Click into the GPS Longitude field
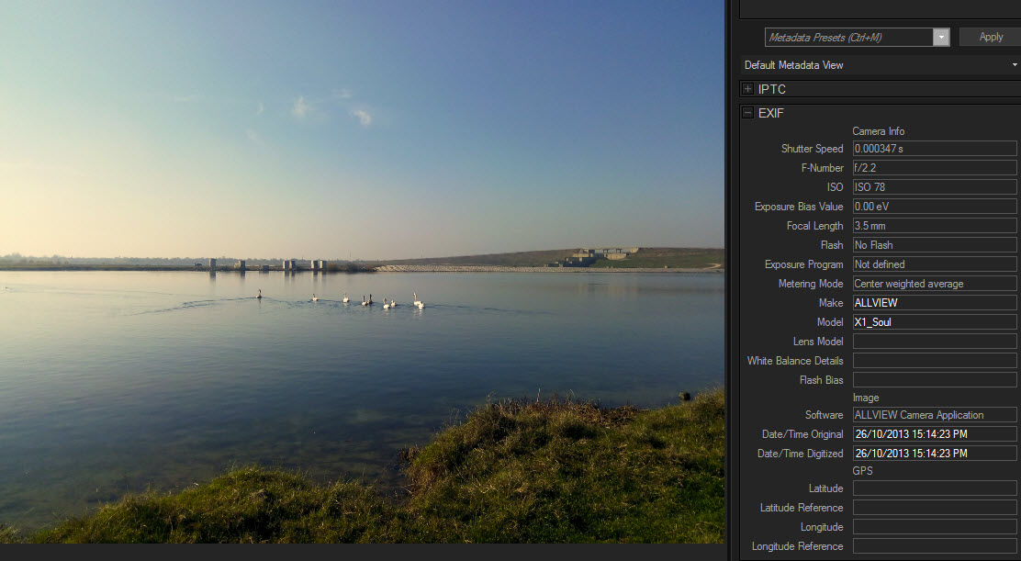The width and height of the screenshot is (1021, 561). pos(935,527)
